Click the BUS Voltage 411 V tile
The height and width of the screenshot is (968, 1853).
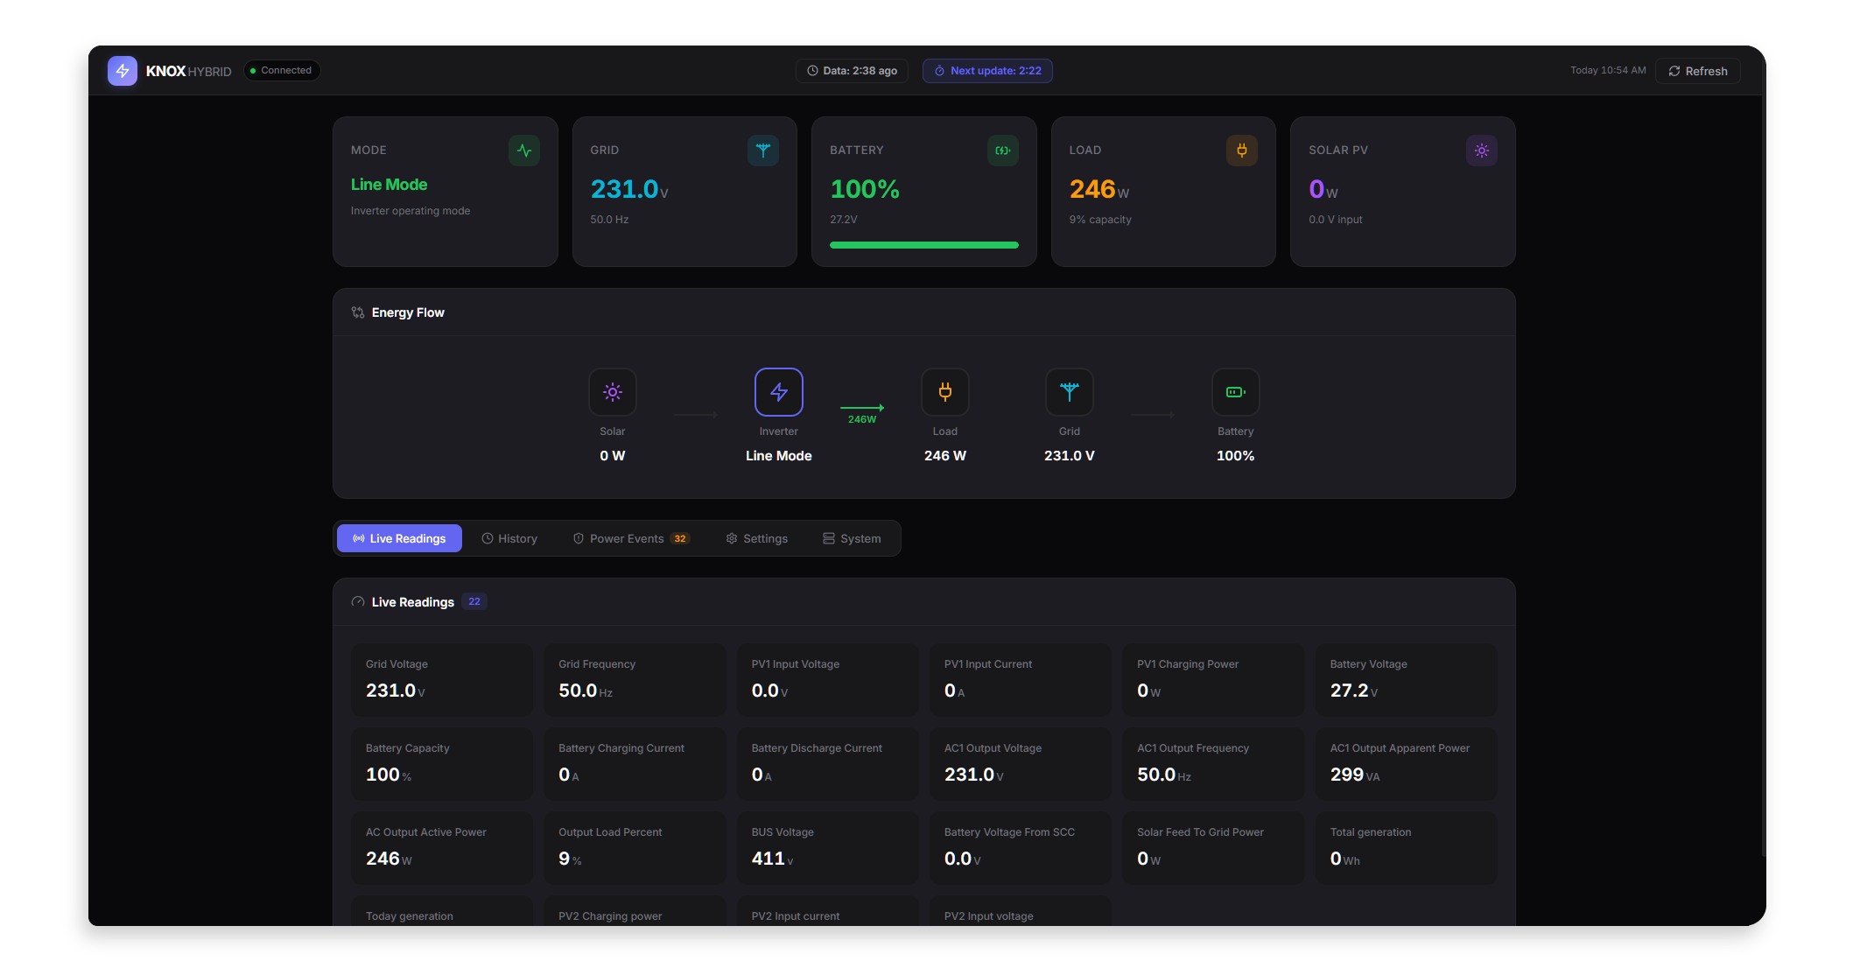coord(828,848)
